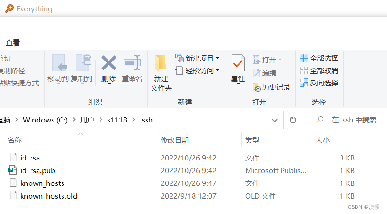This screenshot has height=214, width=387.
Task: Click the search box for .ssh (在 .ssh 中搜索)
Action: (348, 120)
